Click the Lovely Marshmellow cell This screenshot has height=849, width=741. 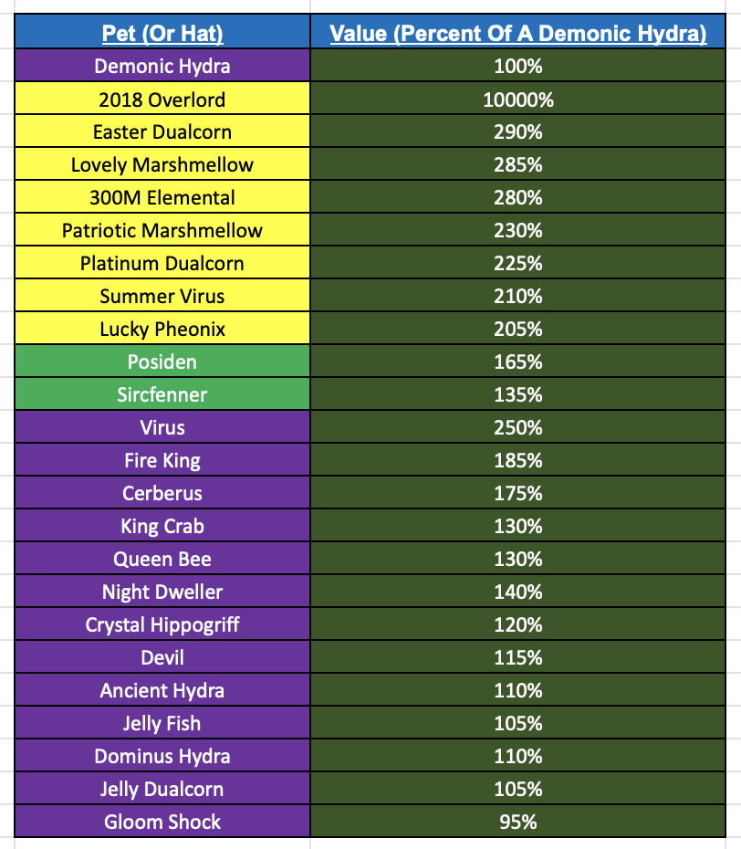(x=162, y=165)
